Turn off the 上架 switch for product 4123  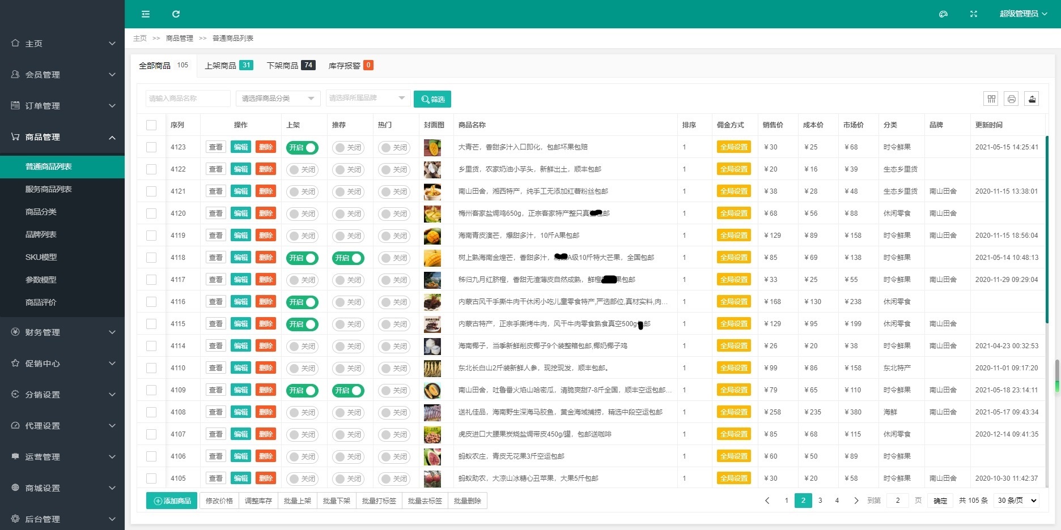(302, 148)
